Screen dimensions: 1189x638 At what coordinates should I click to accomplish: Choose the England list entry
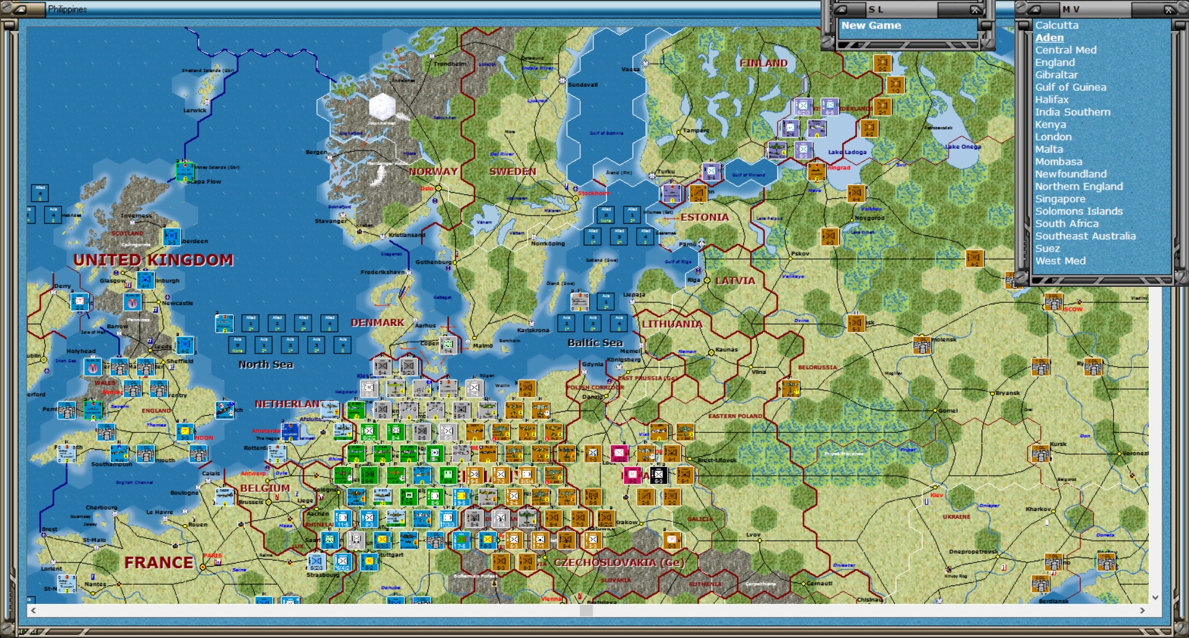(1055, 63)
